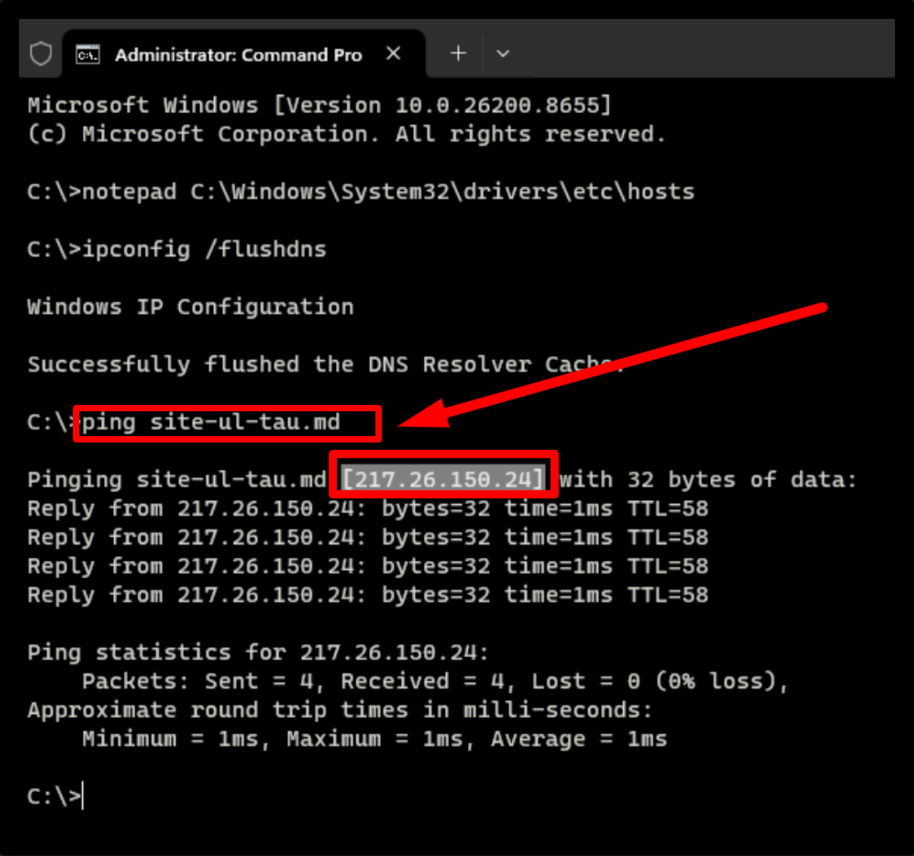Click the first Reply from line

point(368,508)
